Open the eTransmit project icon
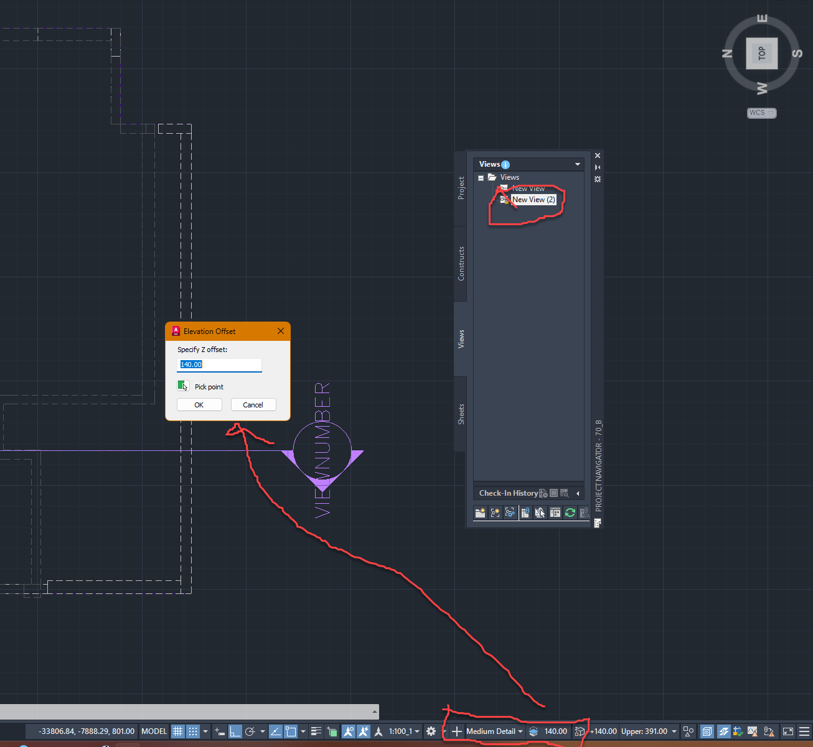Screen dimensions: 813x747 584,513
